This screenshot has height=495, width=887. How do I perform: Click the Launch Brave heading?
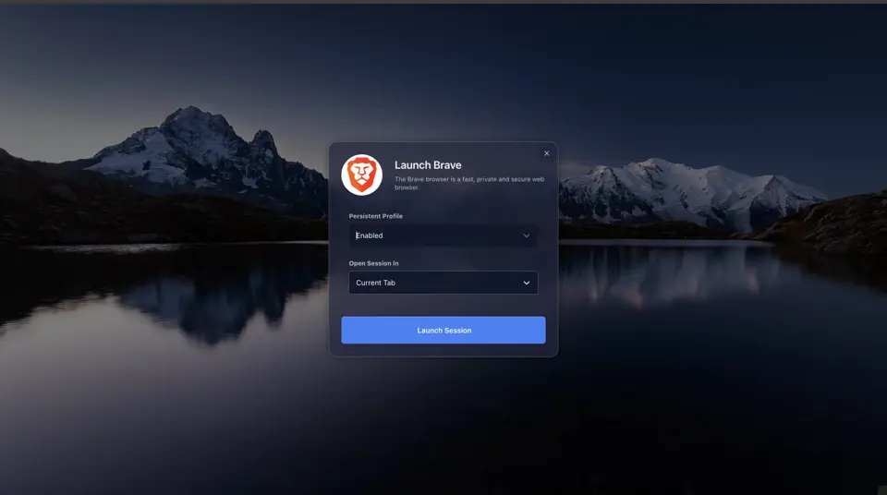pos(428,165)
